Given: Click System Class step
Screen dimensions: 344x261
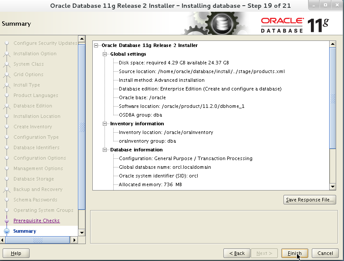Looking at the screenshot, I should click(28, 64).
